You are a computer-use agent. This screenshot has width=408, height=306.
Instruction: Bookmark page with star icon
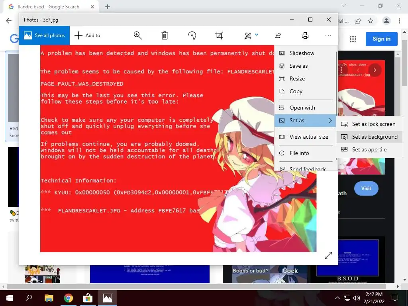pyautogui.click(x=371, y=21)
